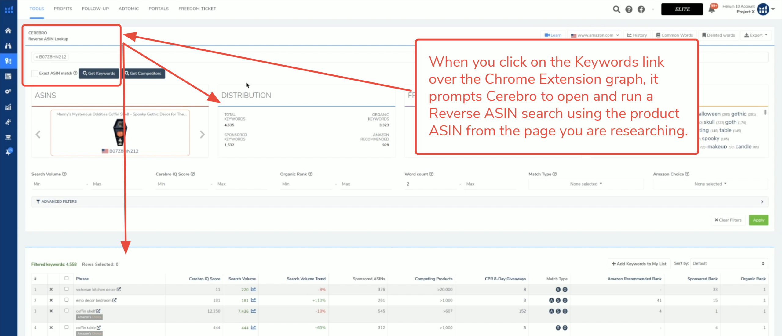Enable Exact ASIN match checkbox
Viewport: 782px width, 336px height.
point(35,73)
